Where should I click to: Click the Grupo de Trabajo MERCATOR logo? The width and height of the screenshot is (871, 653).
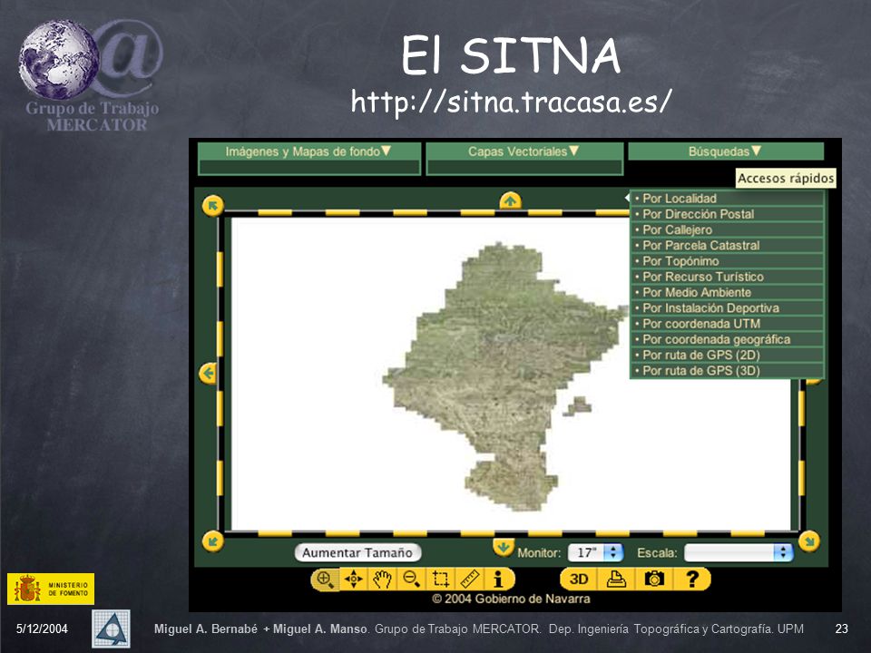(x=91, y=76)
